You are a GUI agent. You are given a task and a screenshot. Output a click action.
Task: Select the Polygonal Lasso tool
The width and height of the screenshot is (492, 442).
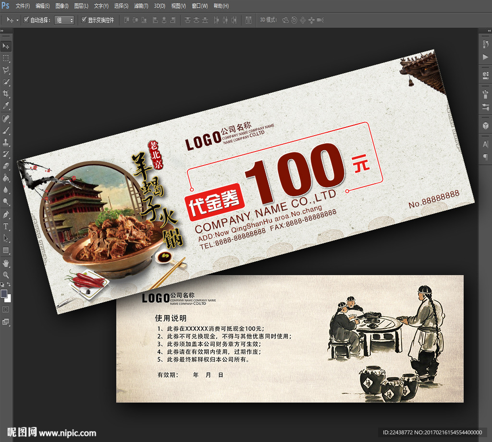[x=6, y=70]
